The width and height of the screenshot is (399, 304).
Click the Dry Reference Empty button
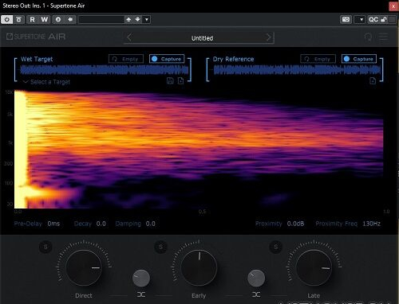coord(318,59)
